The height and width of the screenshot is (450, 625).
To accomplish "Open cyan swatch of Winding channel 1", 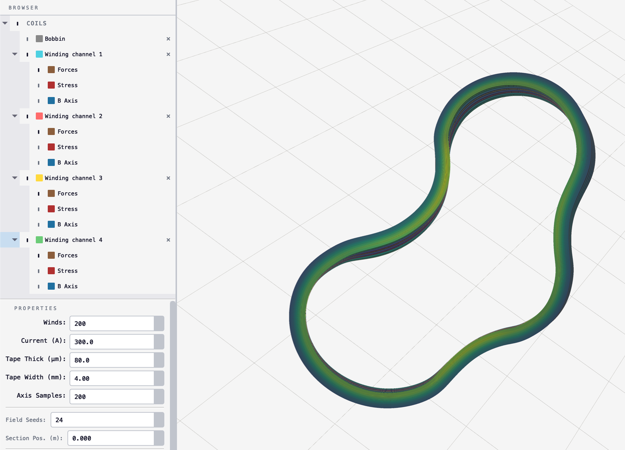I will tap(39, 54).
